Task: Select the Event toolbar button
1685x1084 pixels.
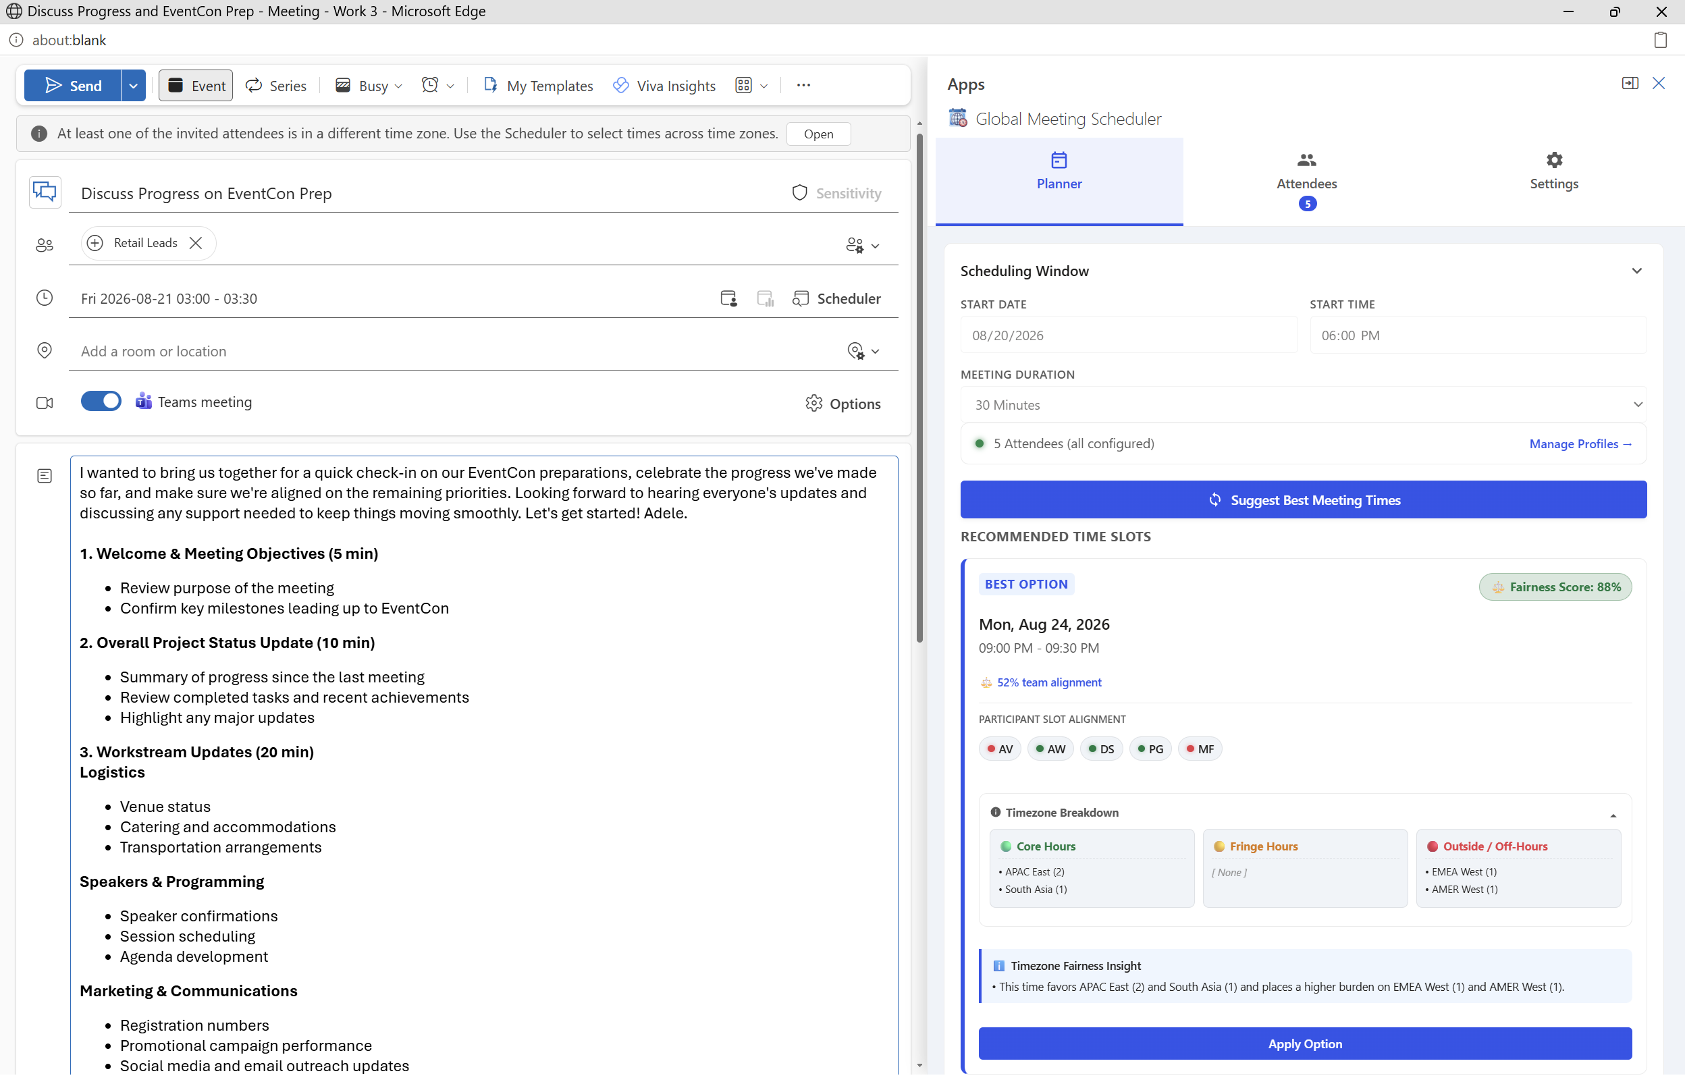Action: [196, 85]
